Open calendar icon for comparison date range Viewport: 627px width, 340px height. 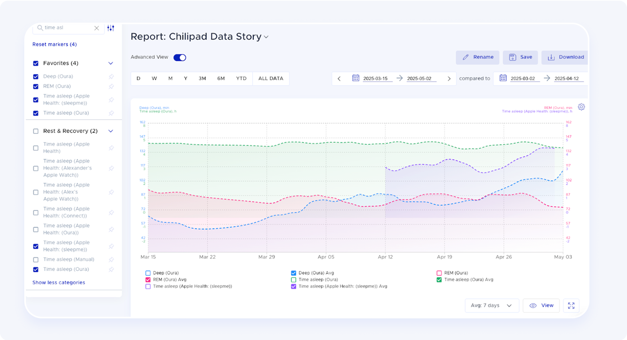503,78
